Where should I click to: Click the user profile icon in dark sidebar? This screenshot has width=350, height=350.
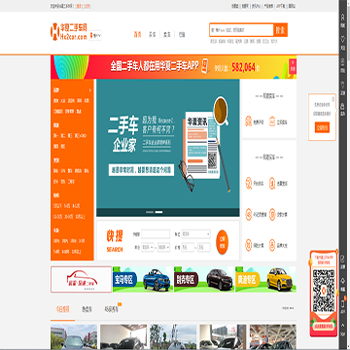click(x=343, y=17)
